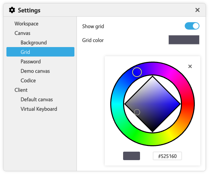Pick magenta on the hue ring
Image resolution: width=209 pixels, height=174 pixels.
(x=170, y=73)
